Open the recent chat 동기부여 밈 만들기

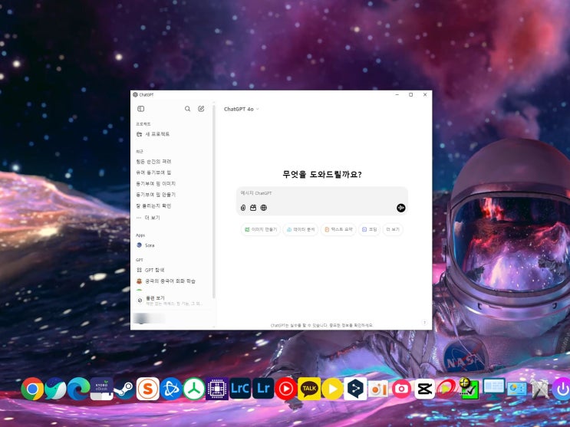[x=156, y=195]
